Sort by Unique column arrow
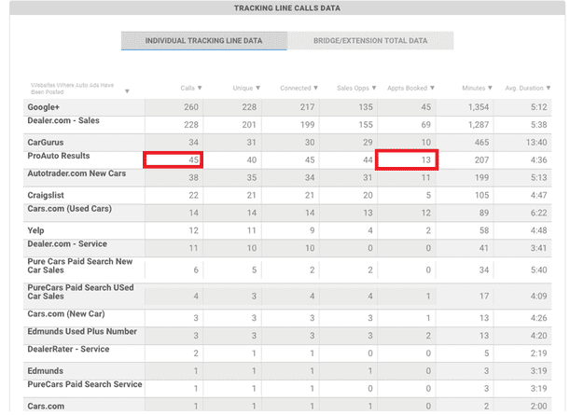Viewport: 570px width, 415px height. coord(257,88)
